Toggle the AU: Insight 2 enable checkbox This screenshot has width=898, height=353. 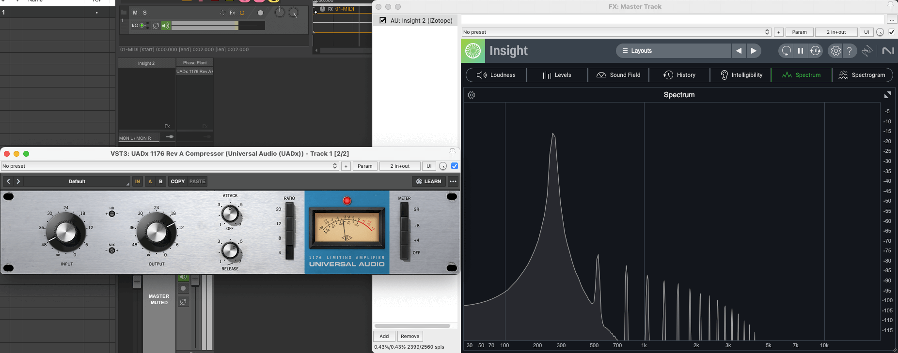click(x=383, y=20)
